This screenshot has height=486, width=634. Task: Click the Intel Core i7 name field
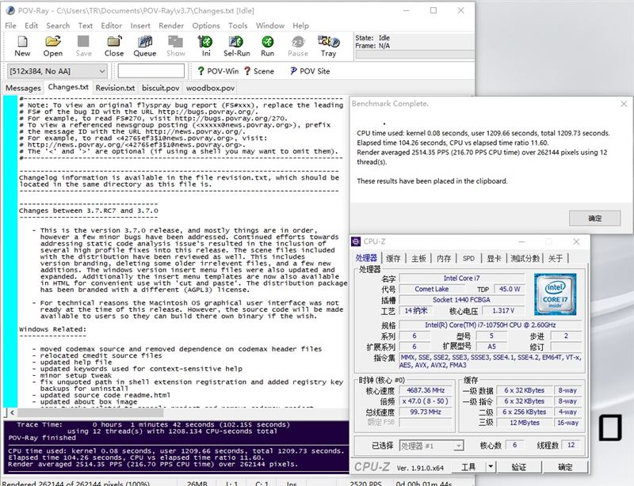(x=461, y=278)
